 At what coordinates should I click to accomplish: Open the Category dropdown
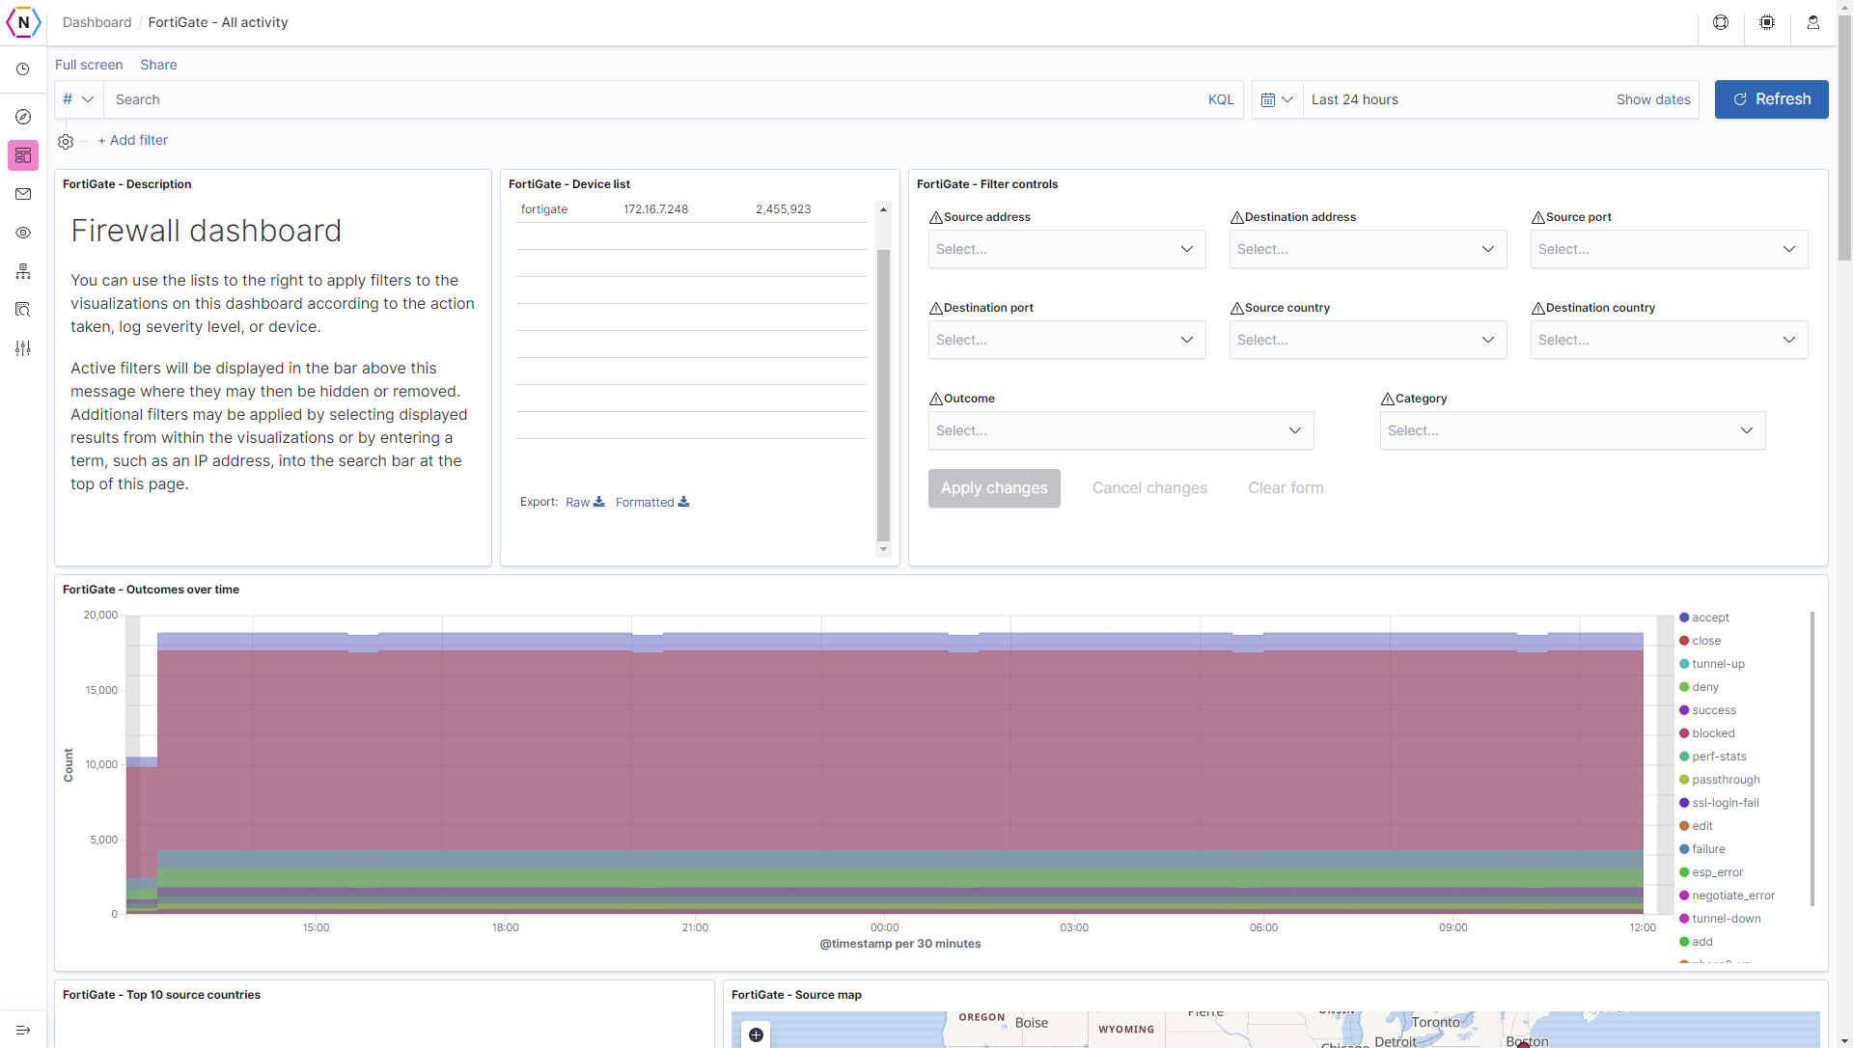point(1572,430)
